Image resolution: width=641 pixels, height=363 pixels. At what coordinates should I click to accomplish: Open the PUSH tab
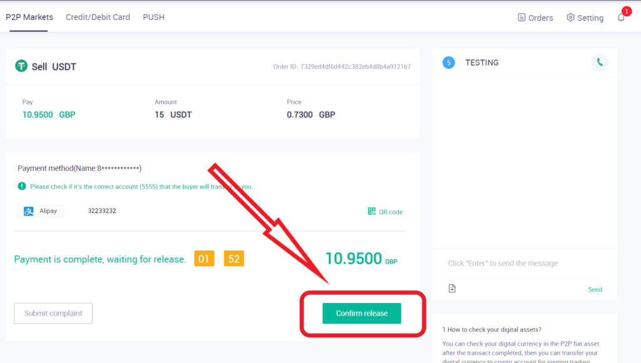pos(153,17)
